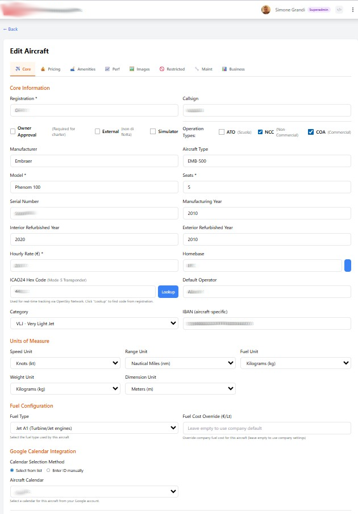Open the Fuel Type dropdown
Viewport: 358px width, 514px height.
94,428
